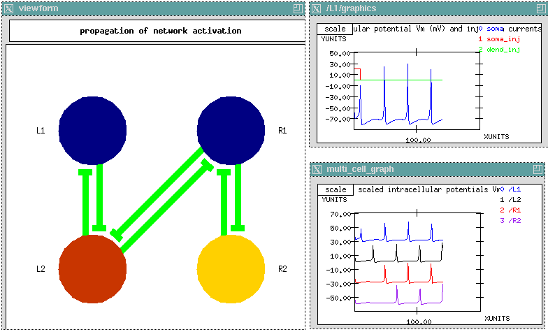Click the /L1/graphics window title

351,8
